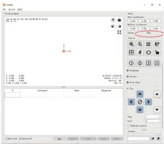Click the bottom bar Reset button

(x=73, y=139)
